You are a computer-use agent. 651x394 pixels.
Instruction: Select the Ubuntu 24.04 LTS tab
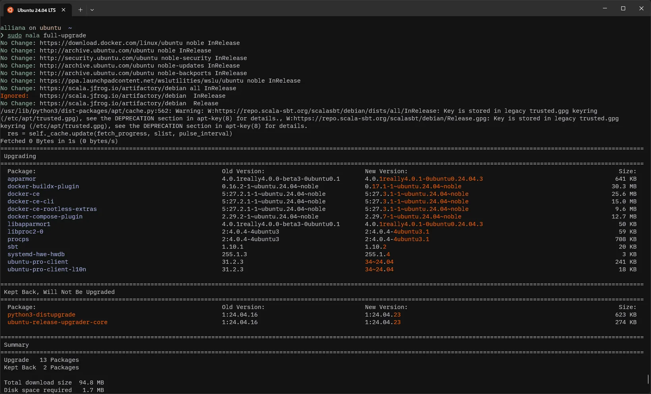click(38, 10)
